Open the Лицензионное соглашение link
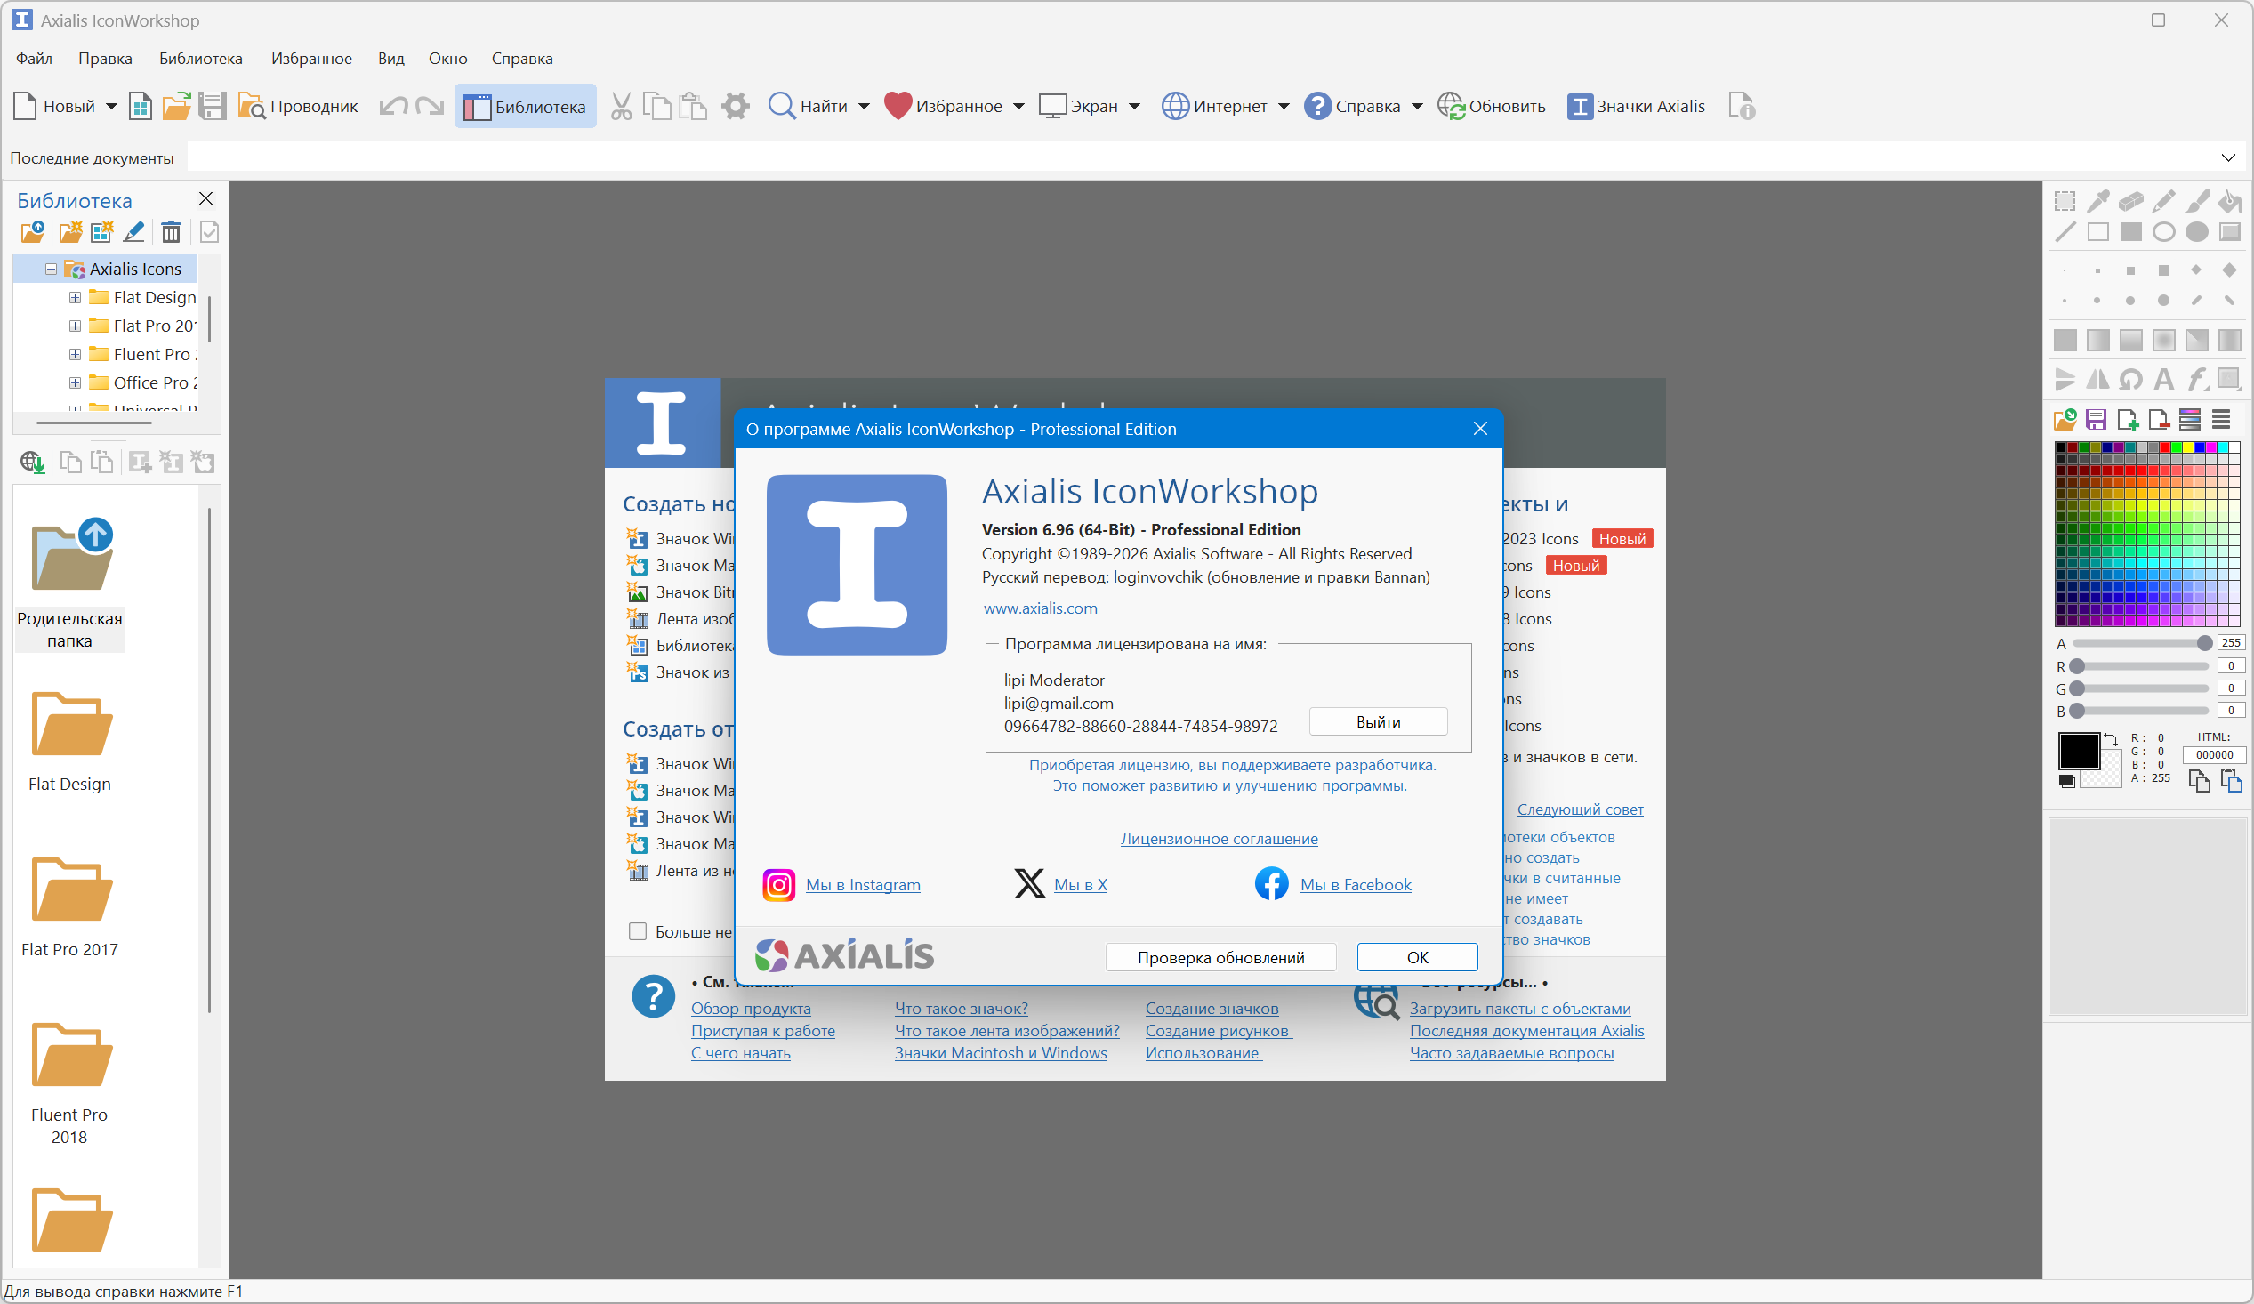The height and width of the screenshot is (1304, 2254). [x=1219, y=838]
